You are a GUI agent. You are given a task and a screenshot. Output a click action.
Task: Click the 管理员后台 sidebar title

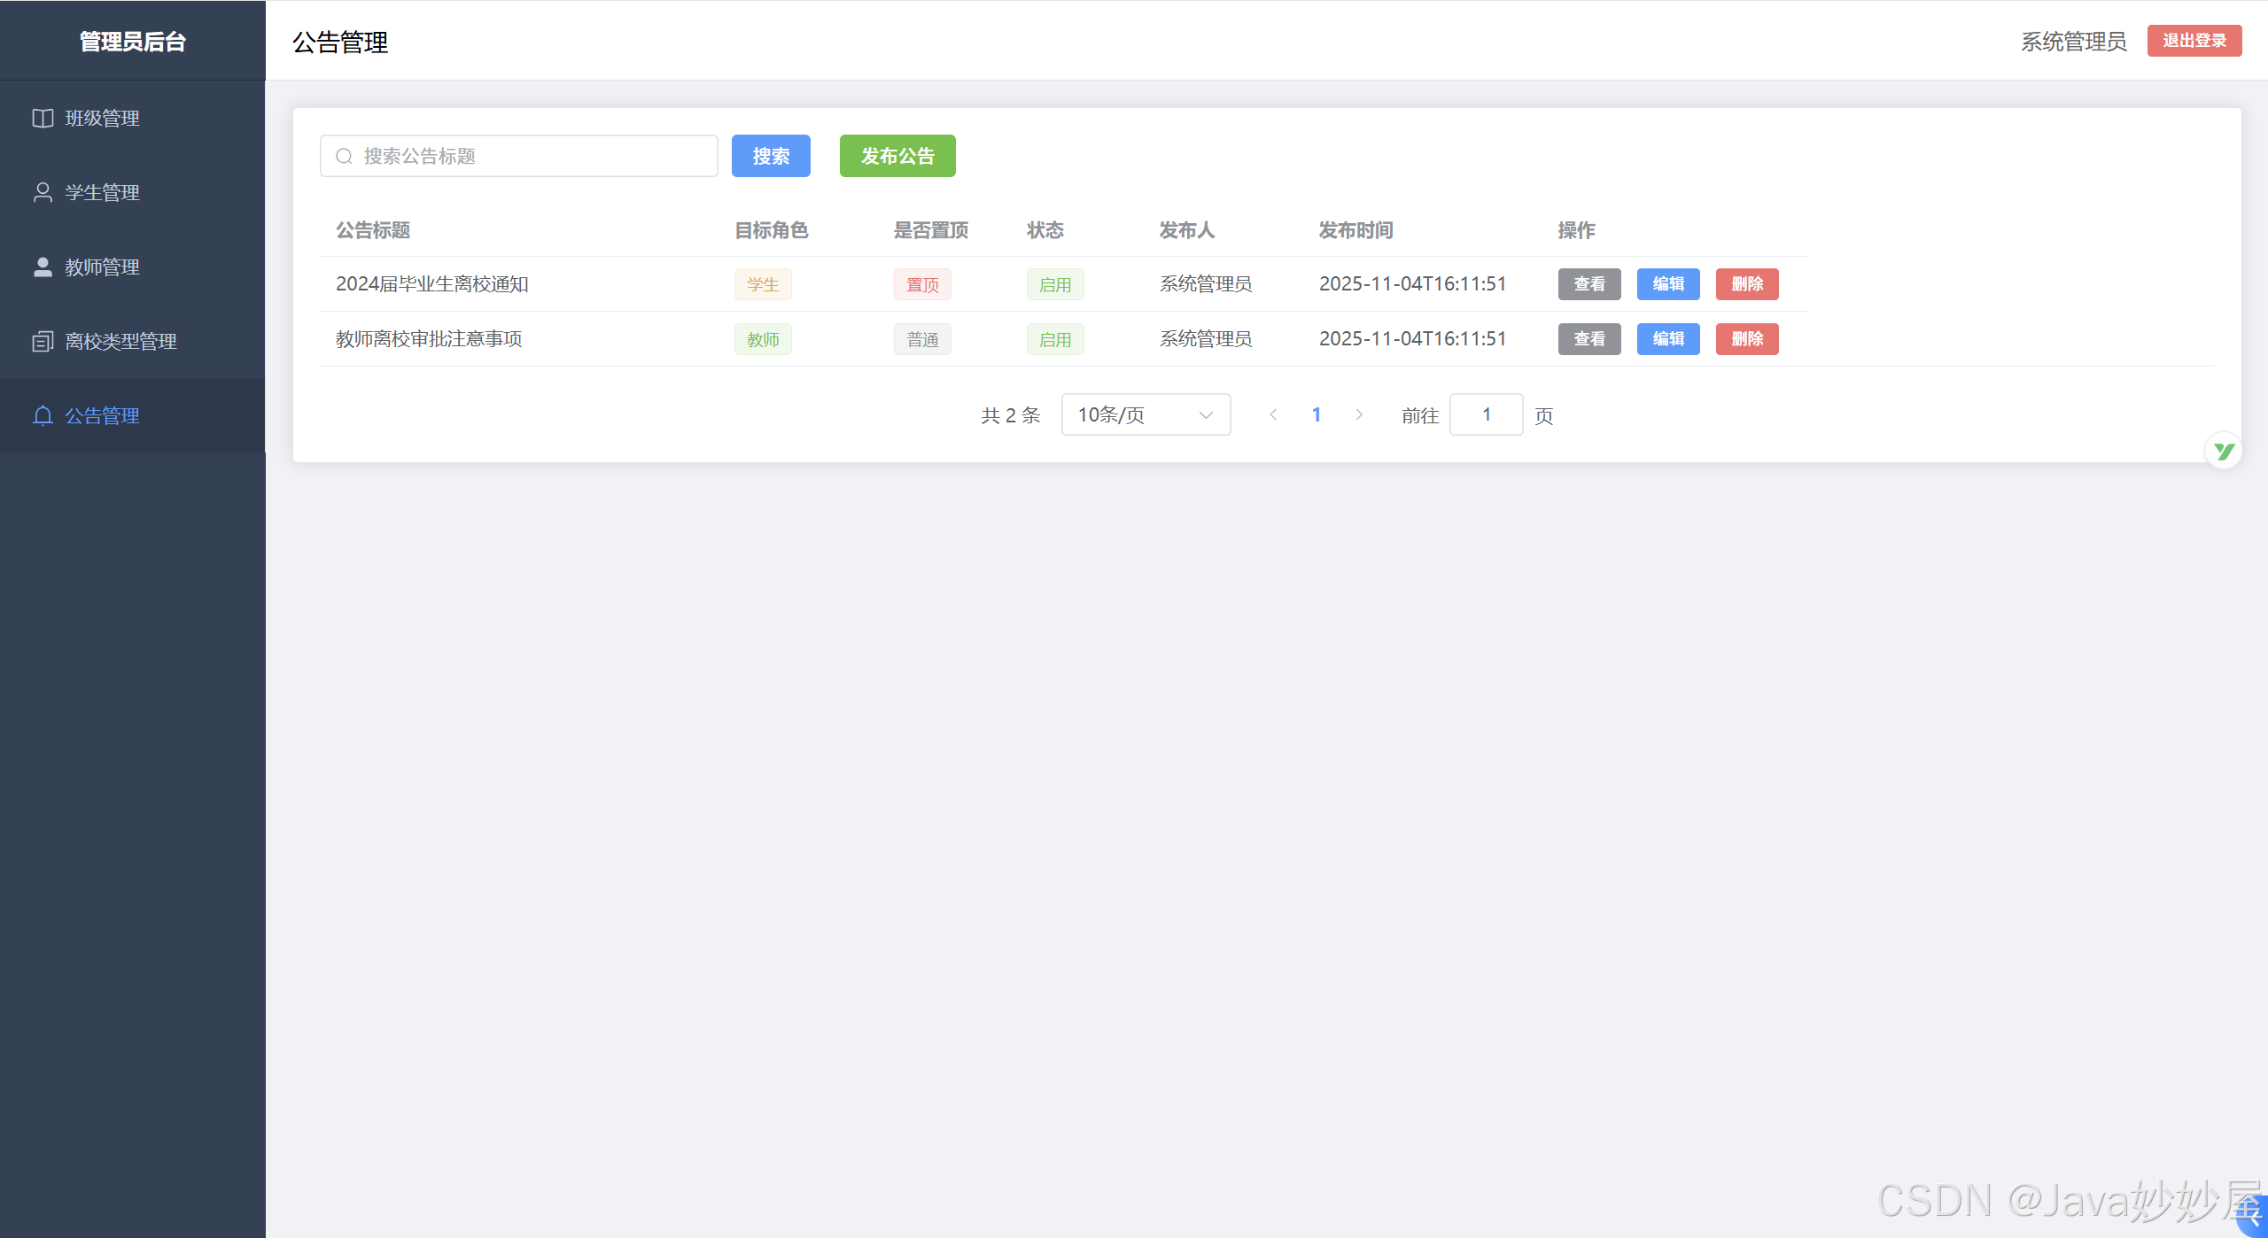pyautogui.click(x=133, y=42)
